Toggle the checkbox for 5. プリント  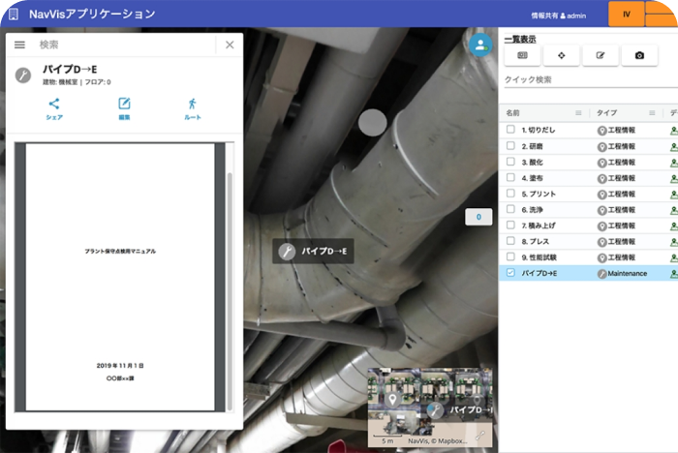tap(510, 194)
